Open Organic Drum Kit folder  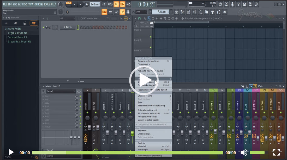tap(17, 33)
